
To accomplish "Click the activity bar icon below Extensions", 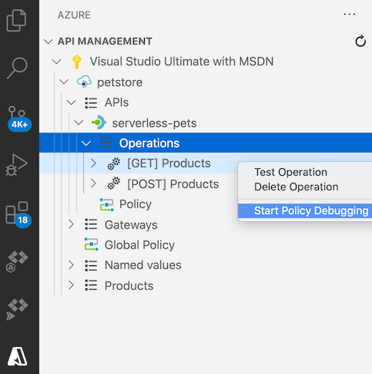I will click(x=17, y=261).
